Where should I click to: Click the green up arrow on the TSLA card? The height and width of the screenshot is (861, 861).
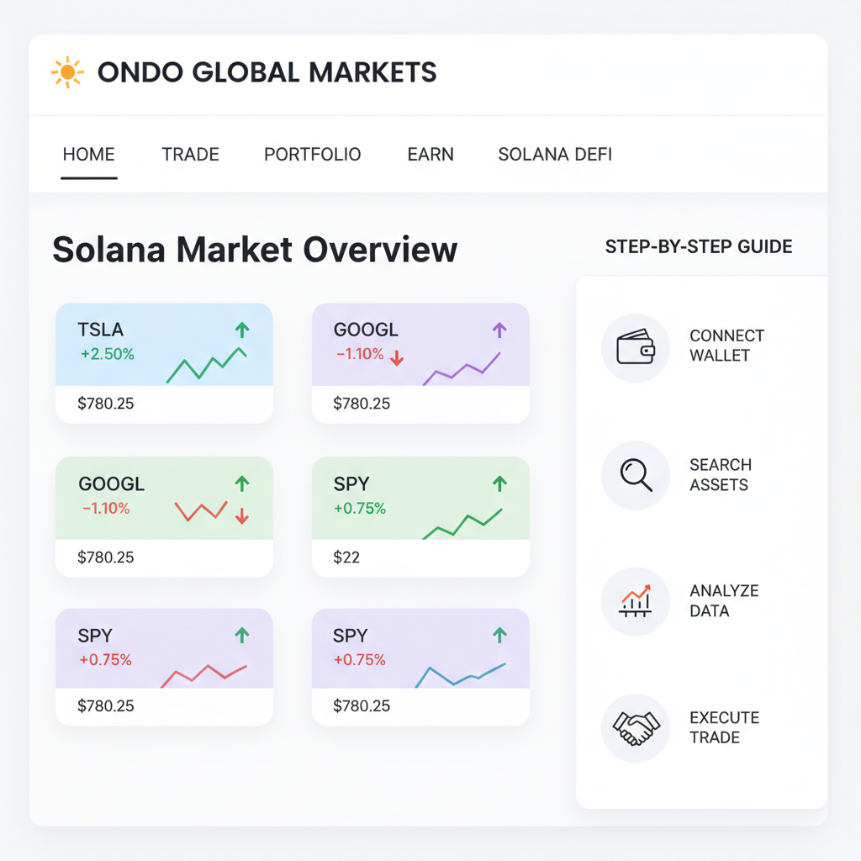pyautogui.click(x=243, y=331)
